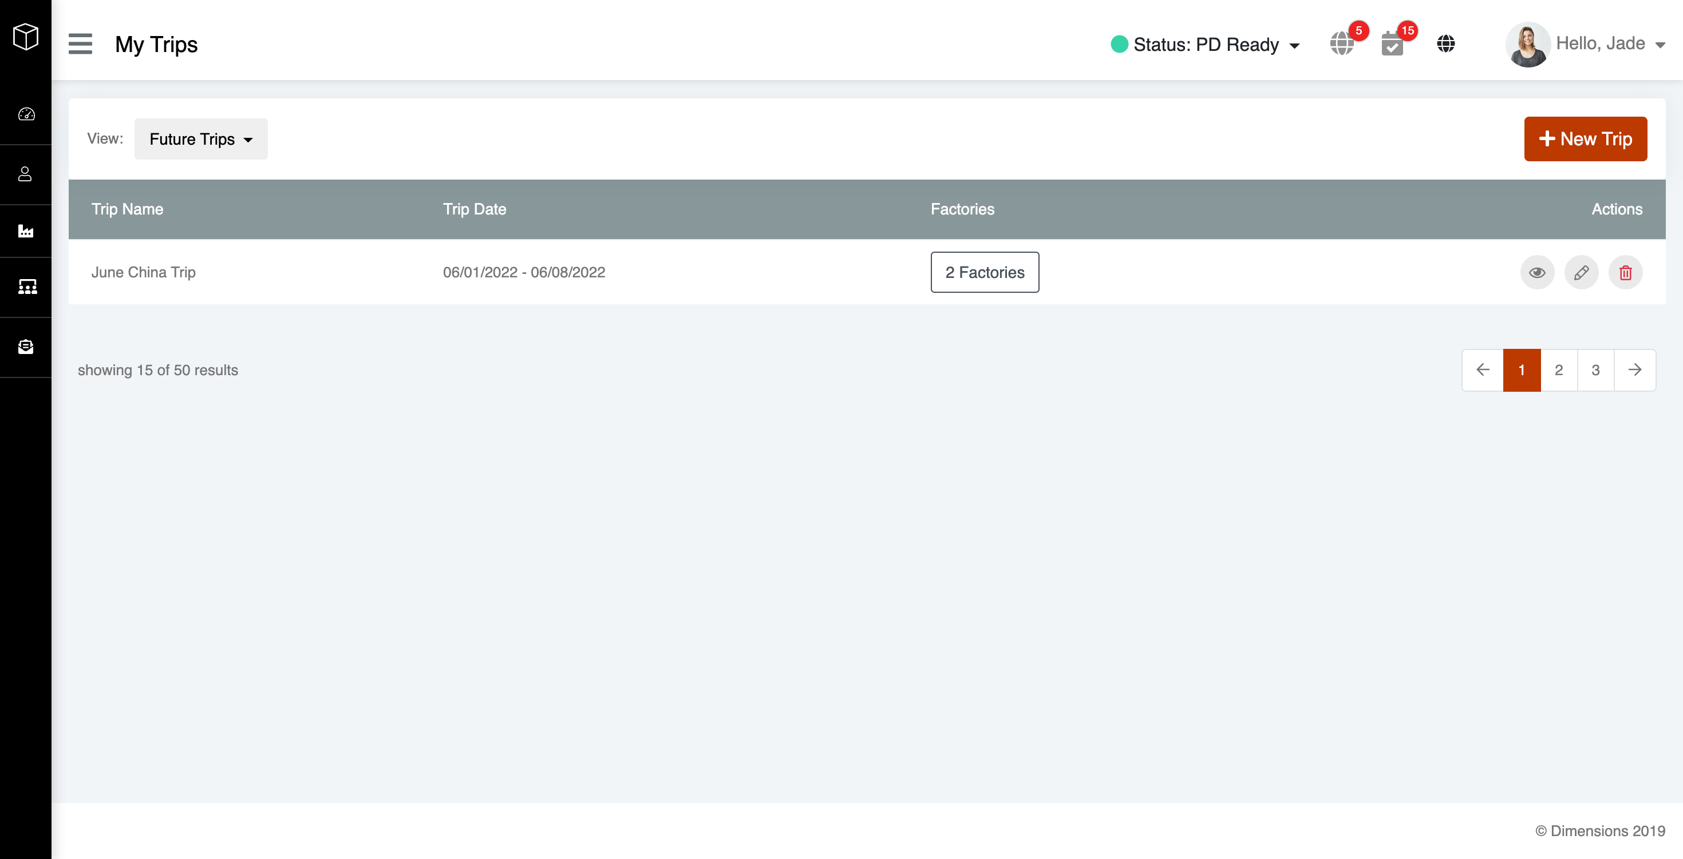Image resolution: width=1683 pixels, height=859 pixels.
Task: Open the 2 Factories button
Action: (x=985, y=272)
